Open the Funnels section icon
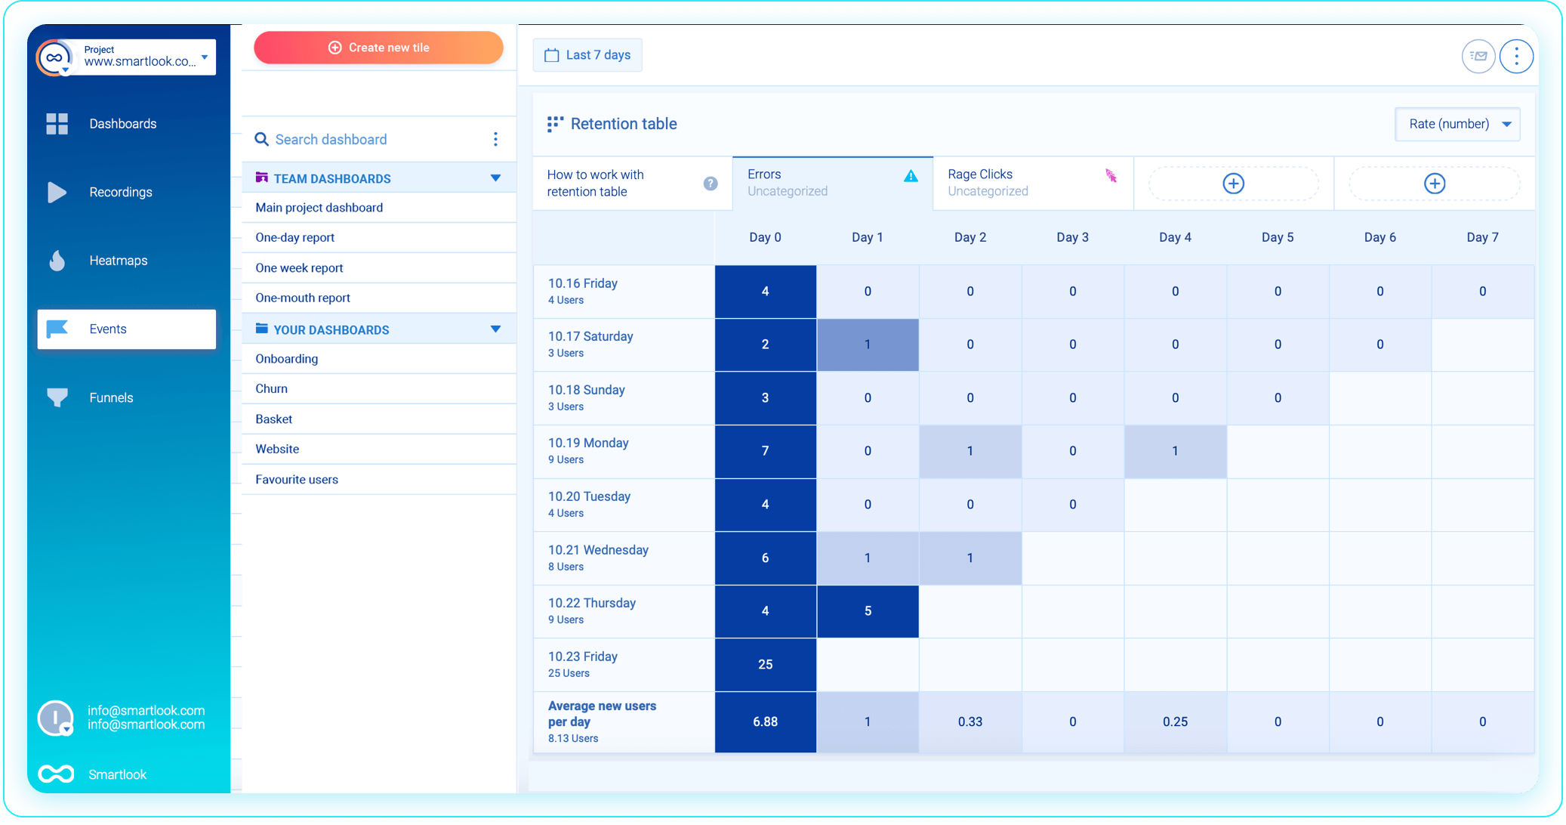The image size is (1566, 825). [57, 397]
